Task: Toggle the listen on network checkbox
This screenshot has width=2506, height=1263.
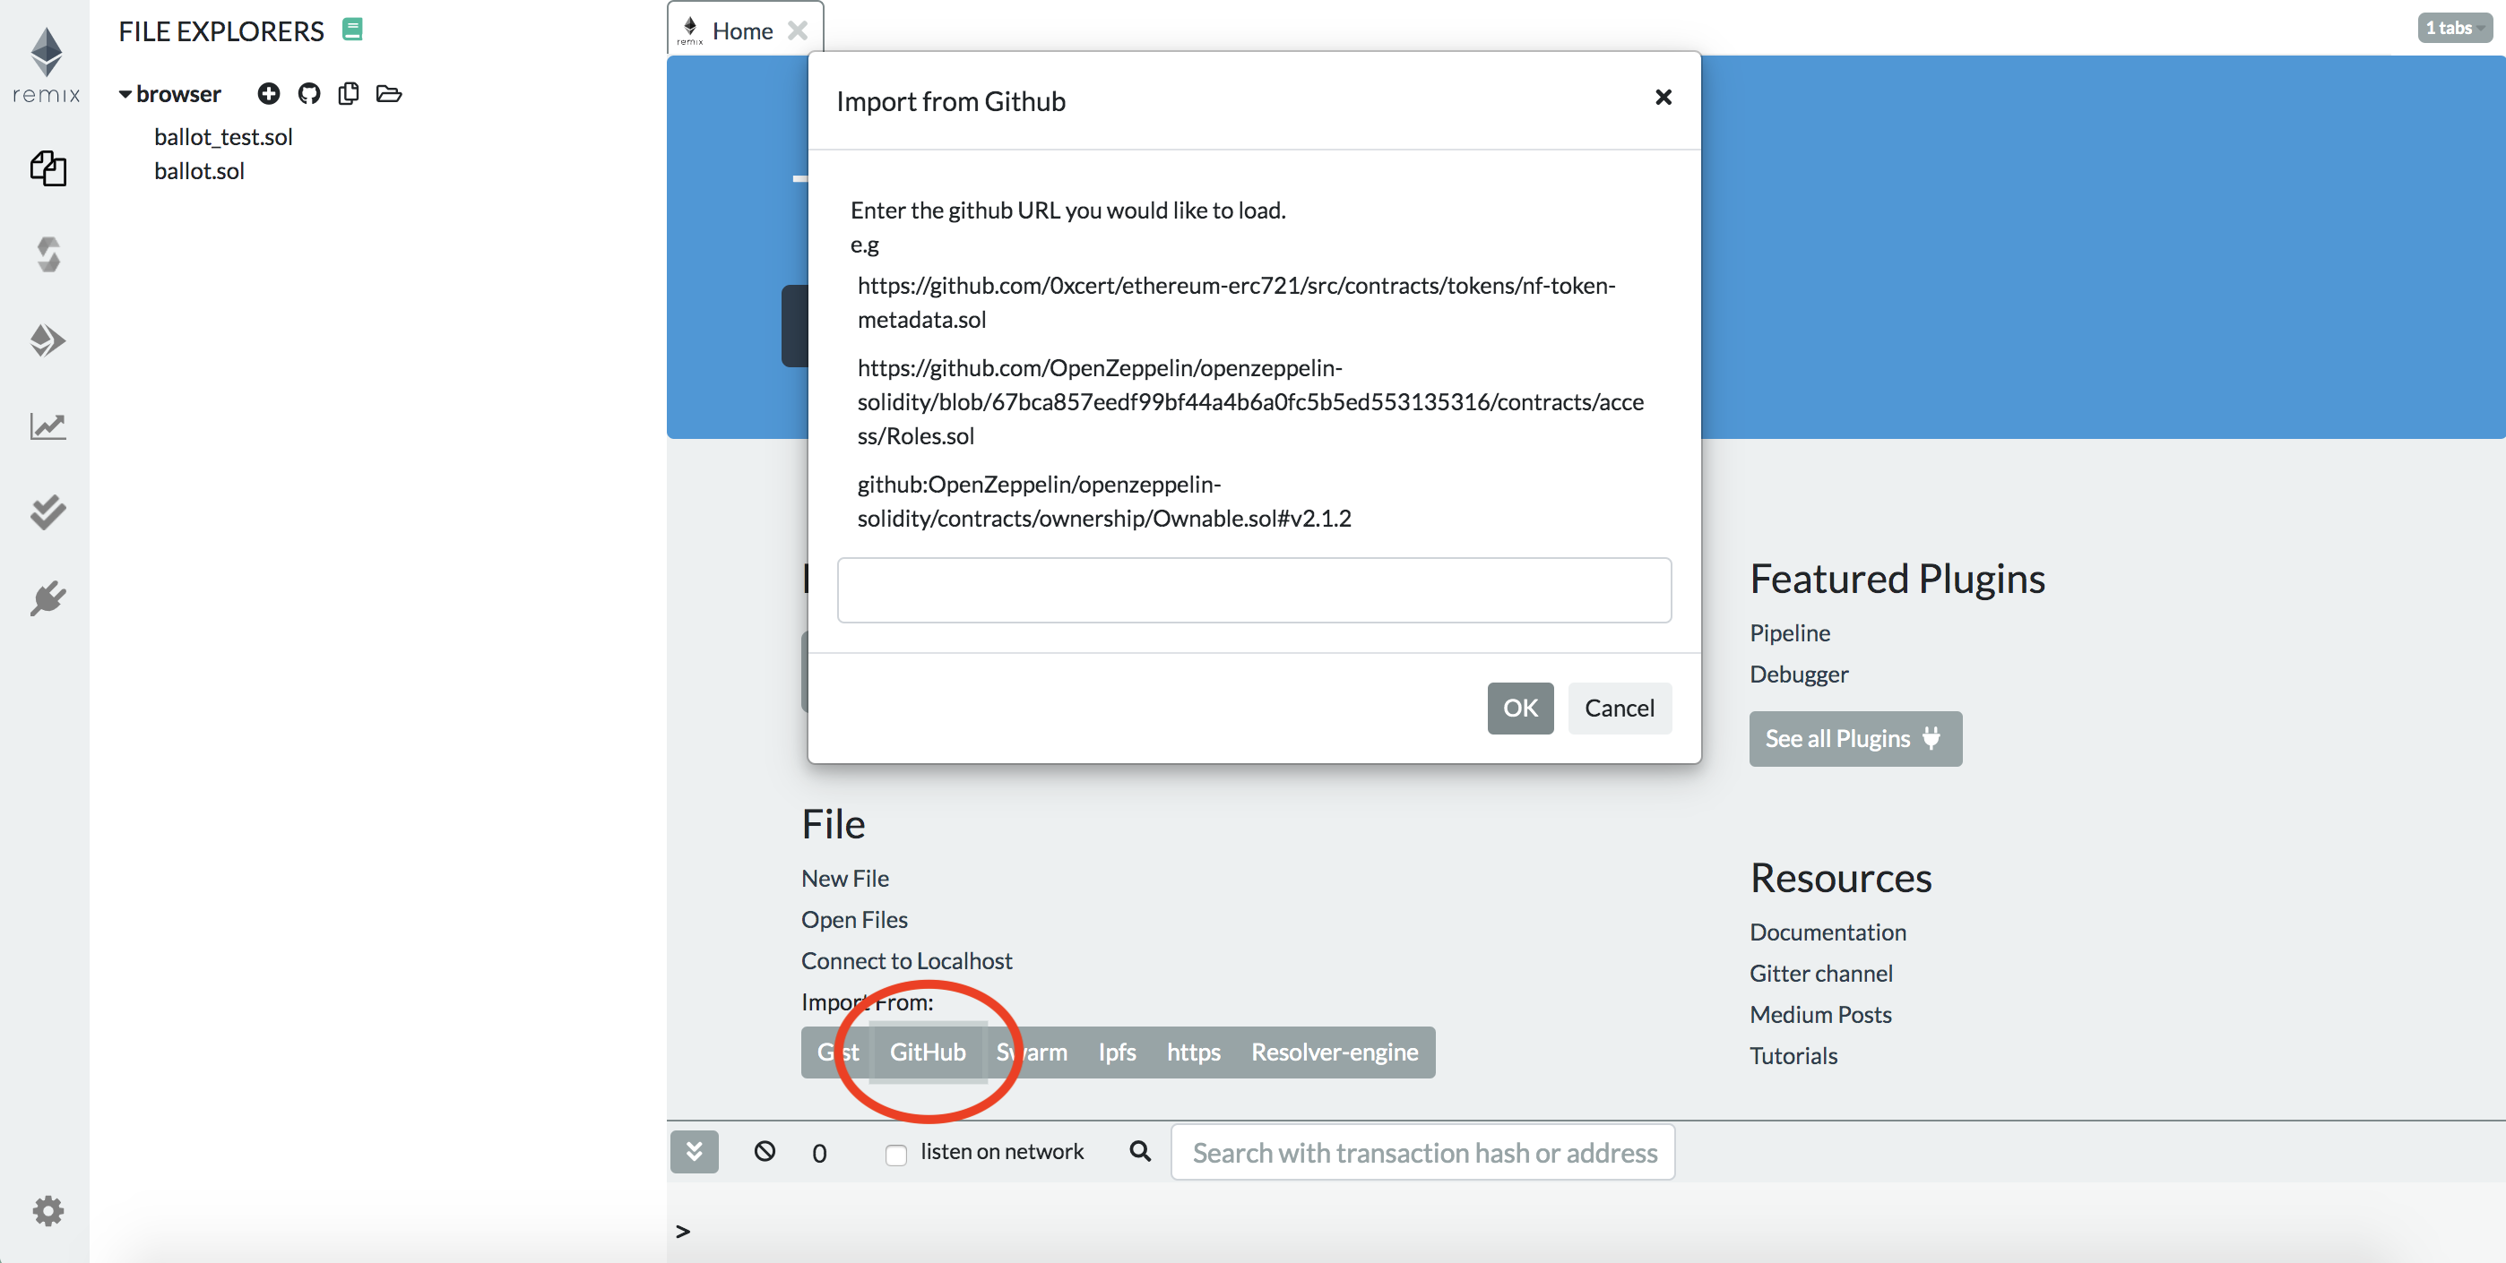Action: (896, 1154)
